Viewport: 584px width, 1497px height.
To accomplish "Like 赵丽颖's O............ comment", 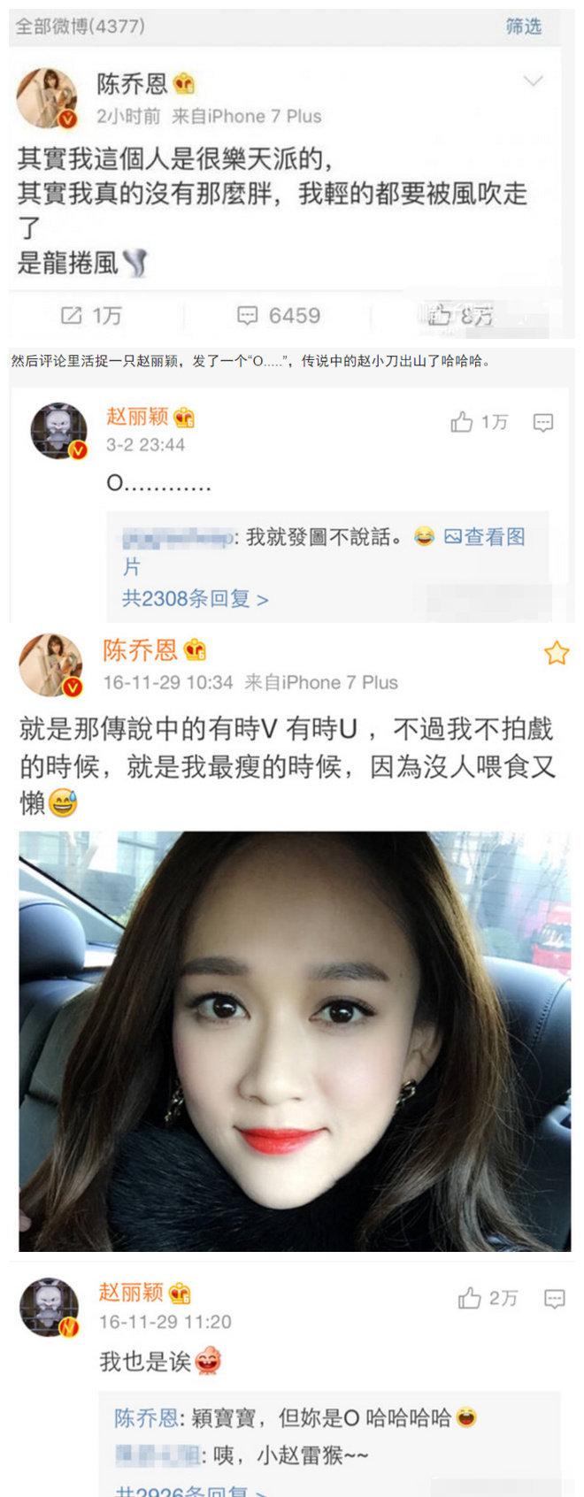I will 479,422.
